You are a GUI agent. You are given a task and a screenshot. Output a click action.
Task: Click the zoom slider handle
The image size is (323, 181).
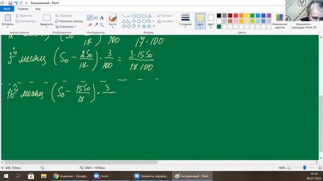[x=304, y=167]
